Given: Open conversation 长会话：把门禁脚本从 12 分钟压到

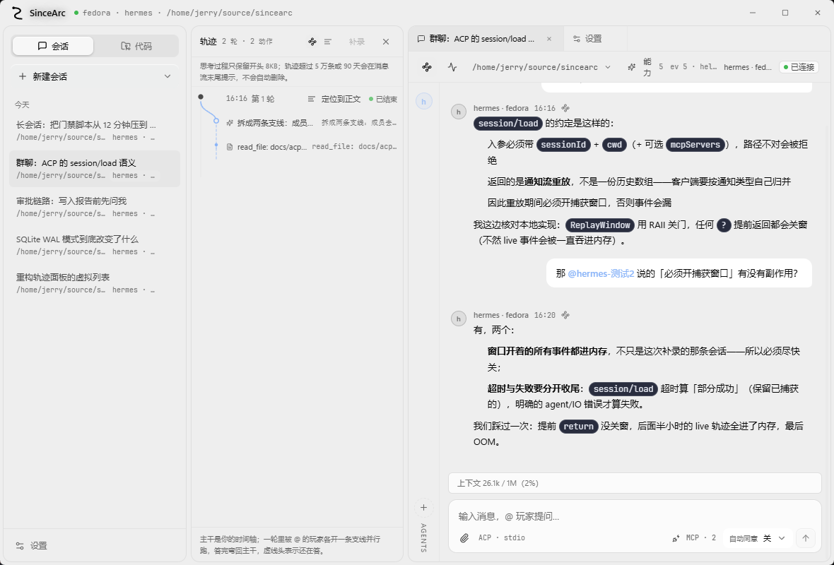Looking at the screenshot, I should point(95,131).
